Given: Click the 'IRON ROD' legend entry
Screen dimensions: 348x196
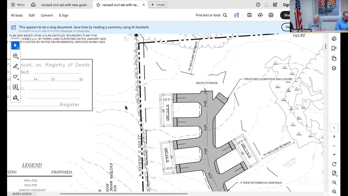Looking at the screenshot, I should (x=31, y=180).
